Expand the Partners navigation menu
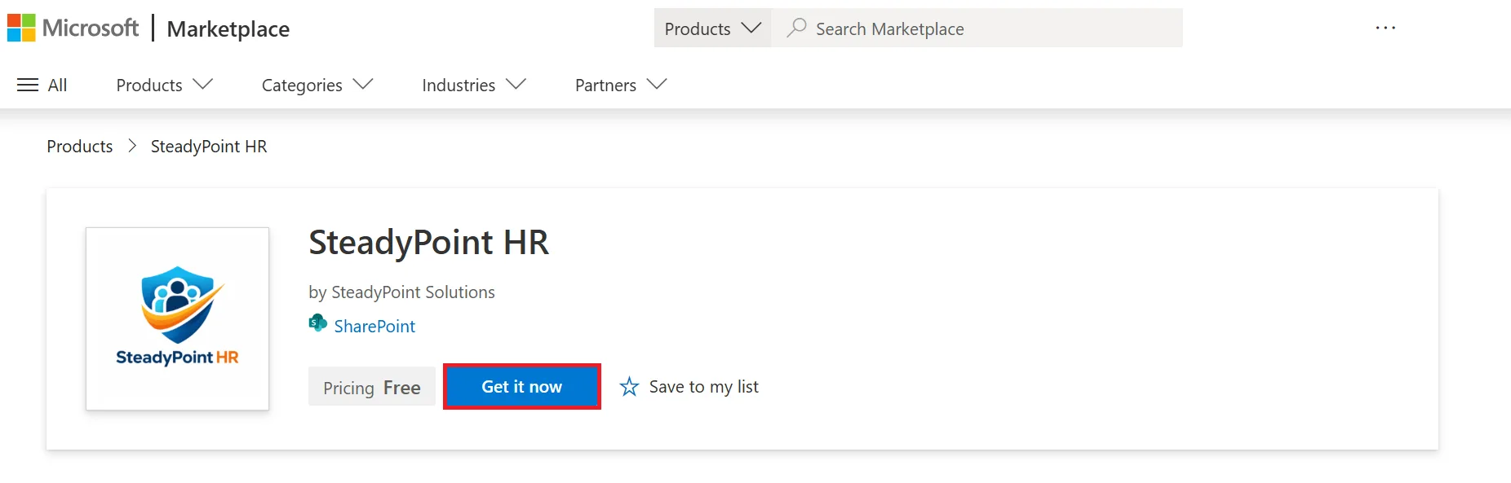 (621, 85)
